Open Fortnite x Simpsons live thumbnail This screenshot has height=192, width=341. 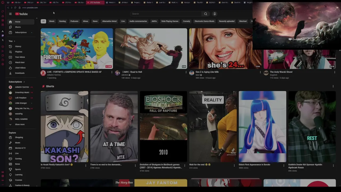[x=77, y=49]
